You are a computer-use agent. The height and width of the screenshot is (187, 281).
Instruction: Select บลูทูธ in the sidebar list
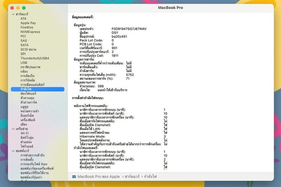tap(24, 107)
